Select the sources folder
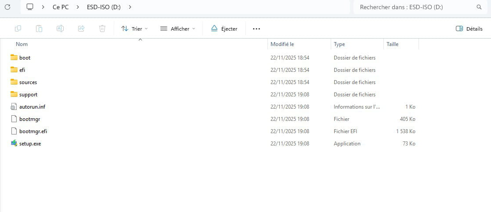Image resolution: width=491 pixels, height=212 pixels. coord(28,82)
